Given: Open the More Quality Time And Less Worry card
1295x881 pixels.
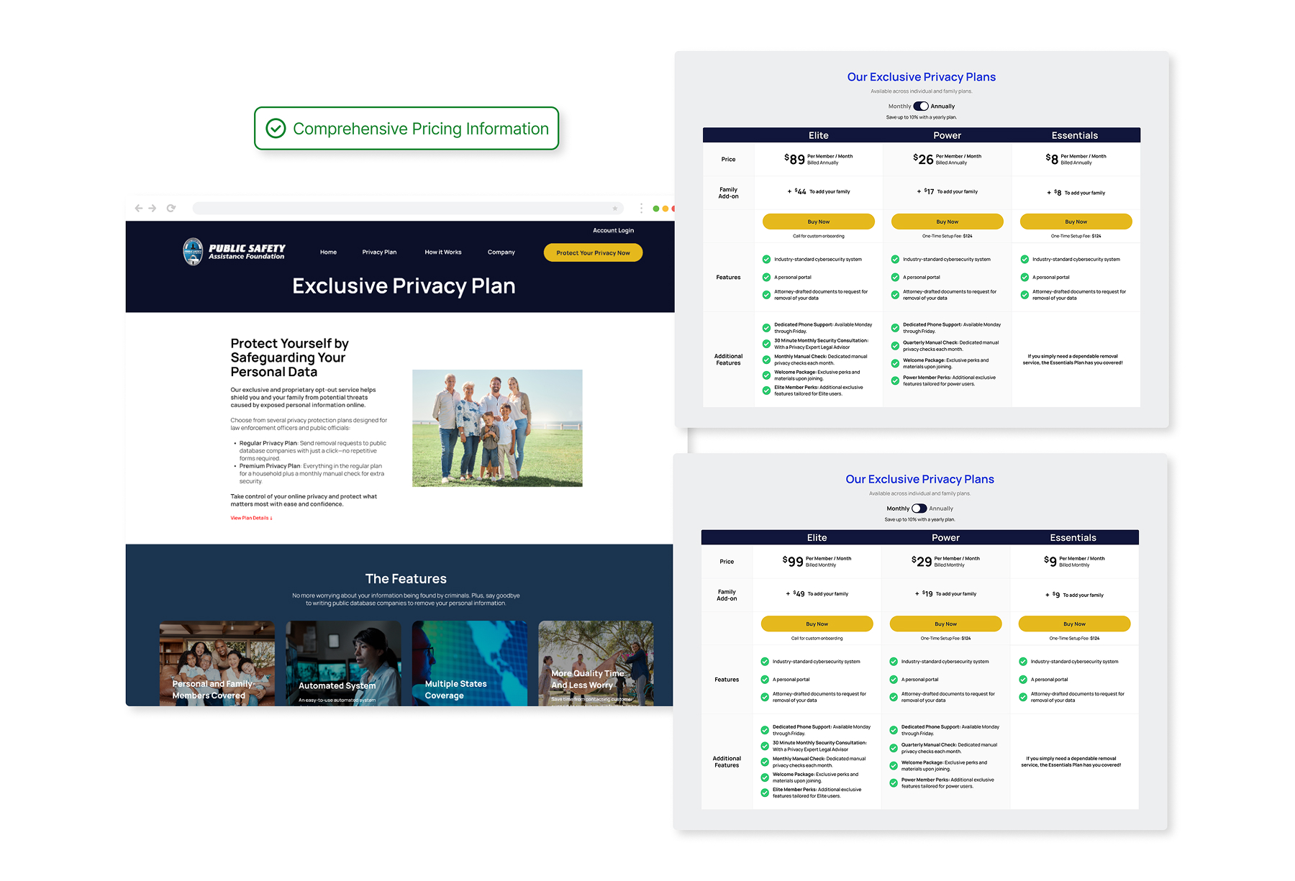Looking at the screenshot, I should 596,663.
